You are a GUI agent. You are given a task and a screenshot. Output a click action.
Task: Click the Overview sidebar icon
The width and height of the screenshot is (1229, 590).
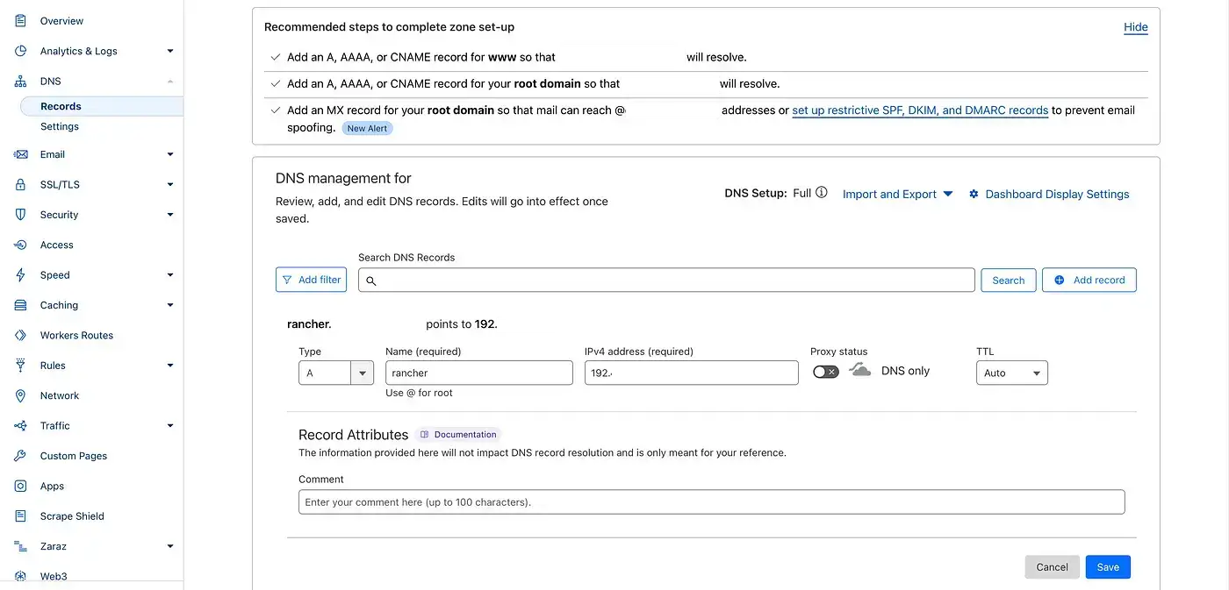click(21, 21)
